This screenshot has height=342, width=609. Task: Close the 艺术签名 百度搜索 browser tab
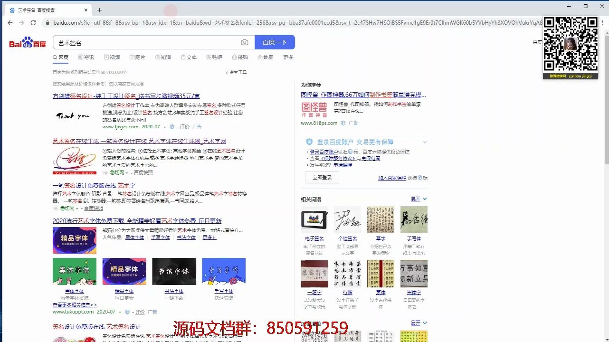(x=86, y=10)
